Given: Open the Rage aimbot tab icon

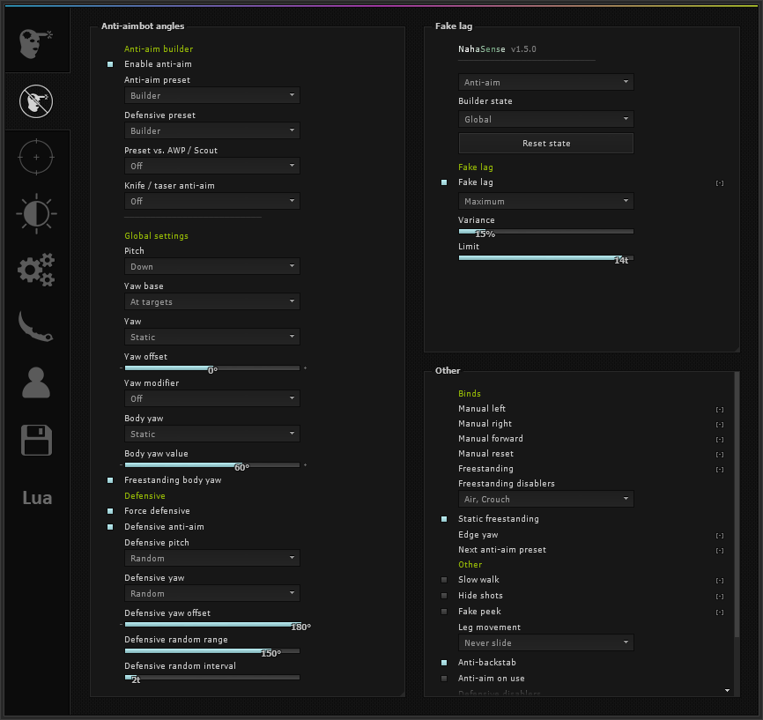Looking at the screenshot, I should (x=36, y=44).
